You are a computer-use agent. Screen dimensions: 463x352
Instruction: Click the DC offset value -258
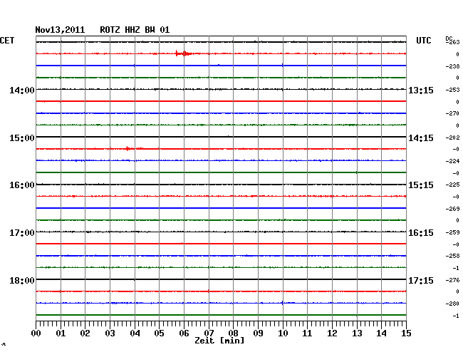tap(452, 256)
